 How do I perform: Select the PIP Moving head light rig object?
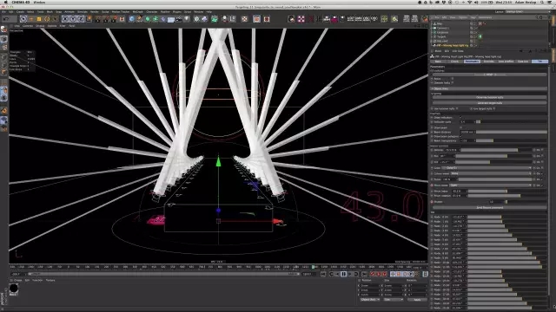coord(453,45)
